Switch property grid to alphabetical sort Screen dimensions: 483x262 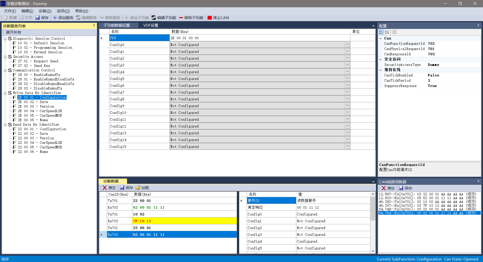(x=387, y=32)
